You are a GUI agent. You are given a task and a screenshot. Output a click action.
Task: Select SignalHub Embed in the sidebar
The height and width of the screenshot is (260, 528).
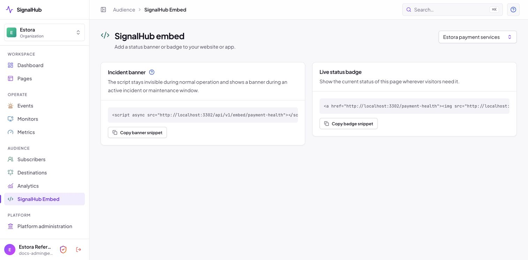click(x=44, y=199)
